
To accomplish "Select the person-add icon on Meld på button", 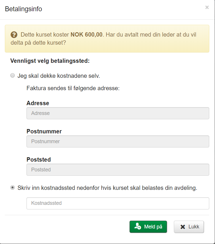I will [x=138, y=227].
